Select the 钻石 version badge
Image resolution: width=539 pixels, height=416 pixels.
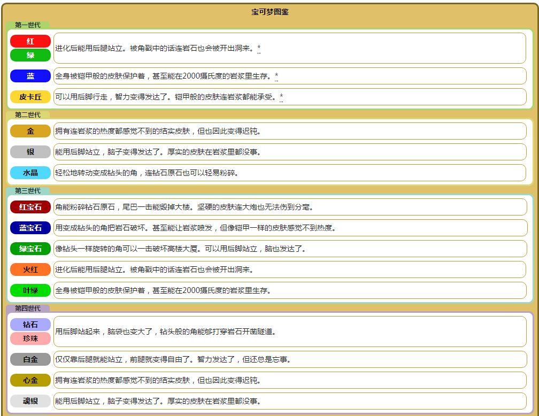pyautogui.click(x=30, y=325)
